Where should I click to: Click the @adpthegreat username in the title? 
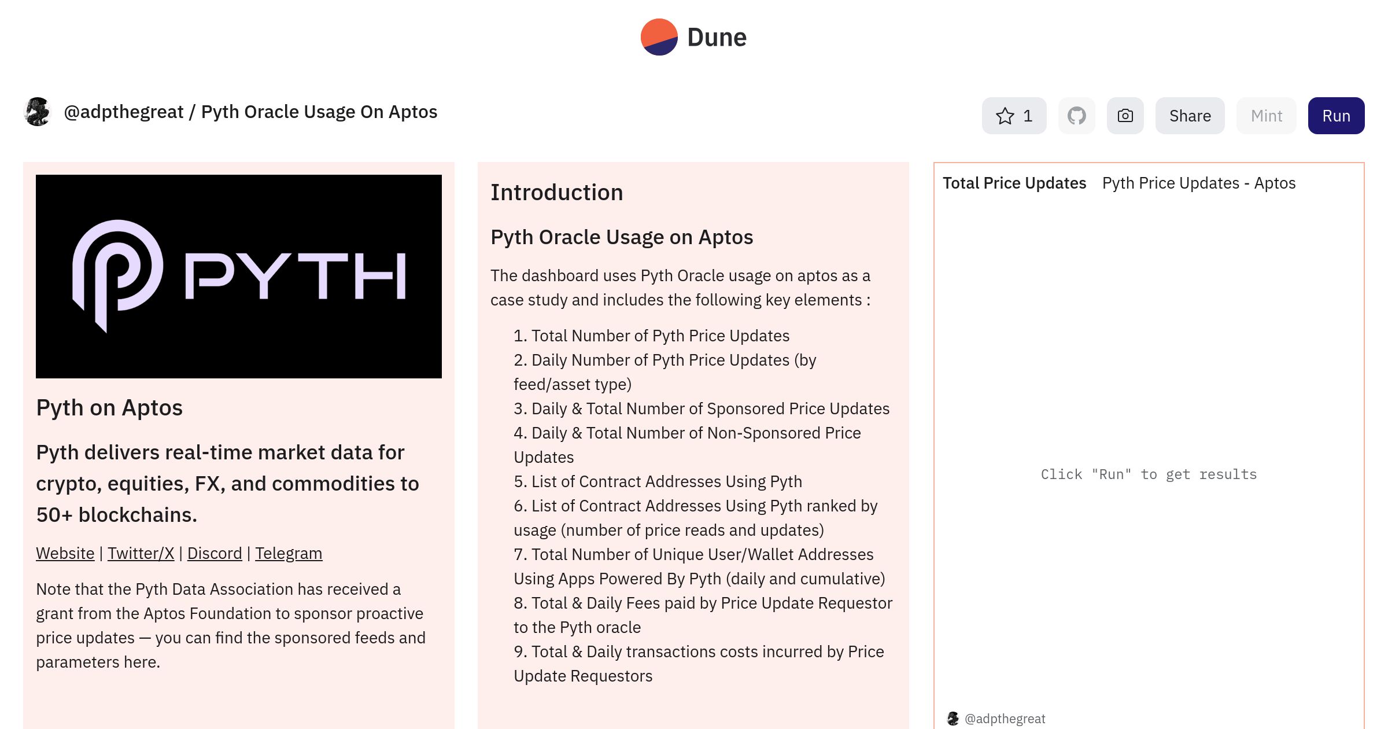point(123,112)
